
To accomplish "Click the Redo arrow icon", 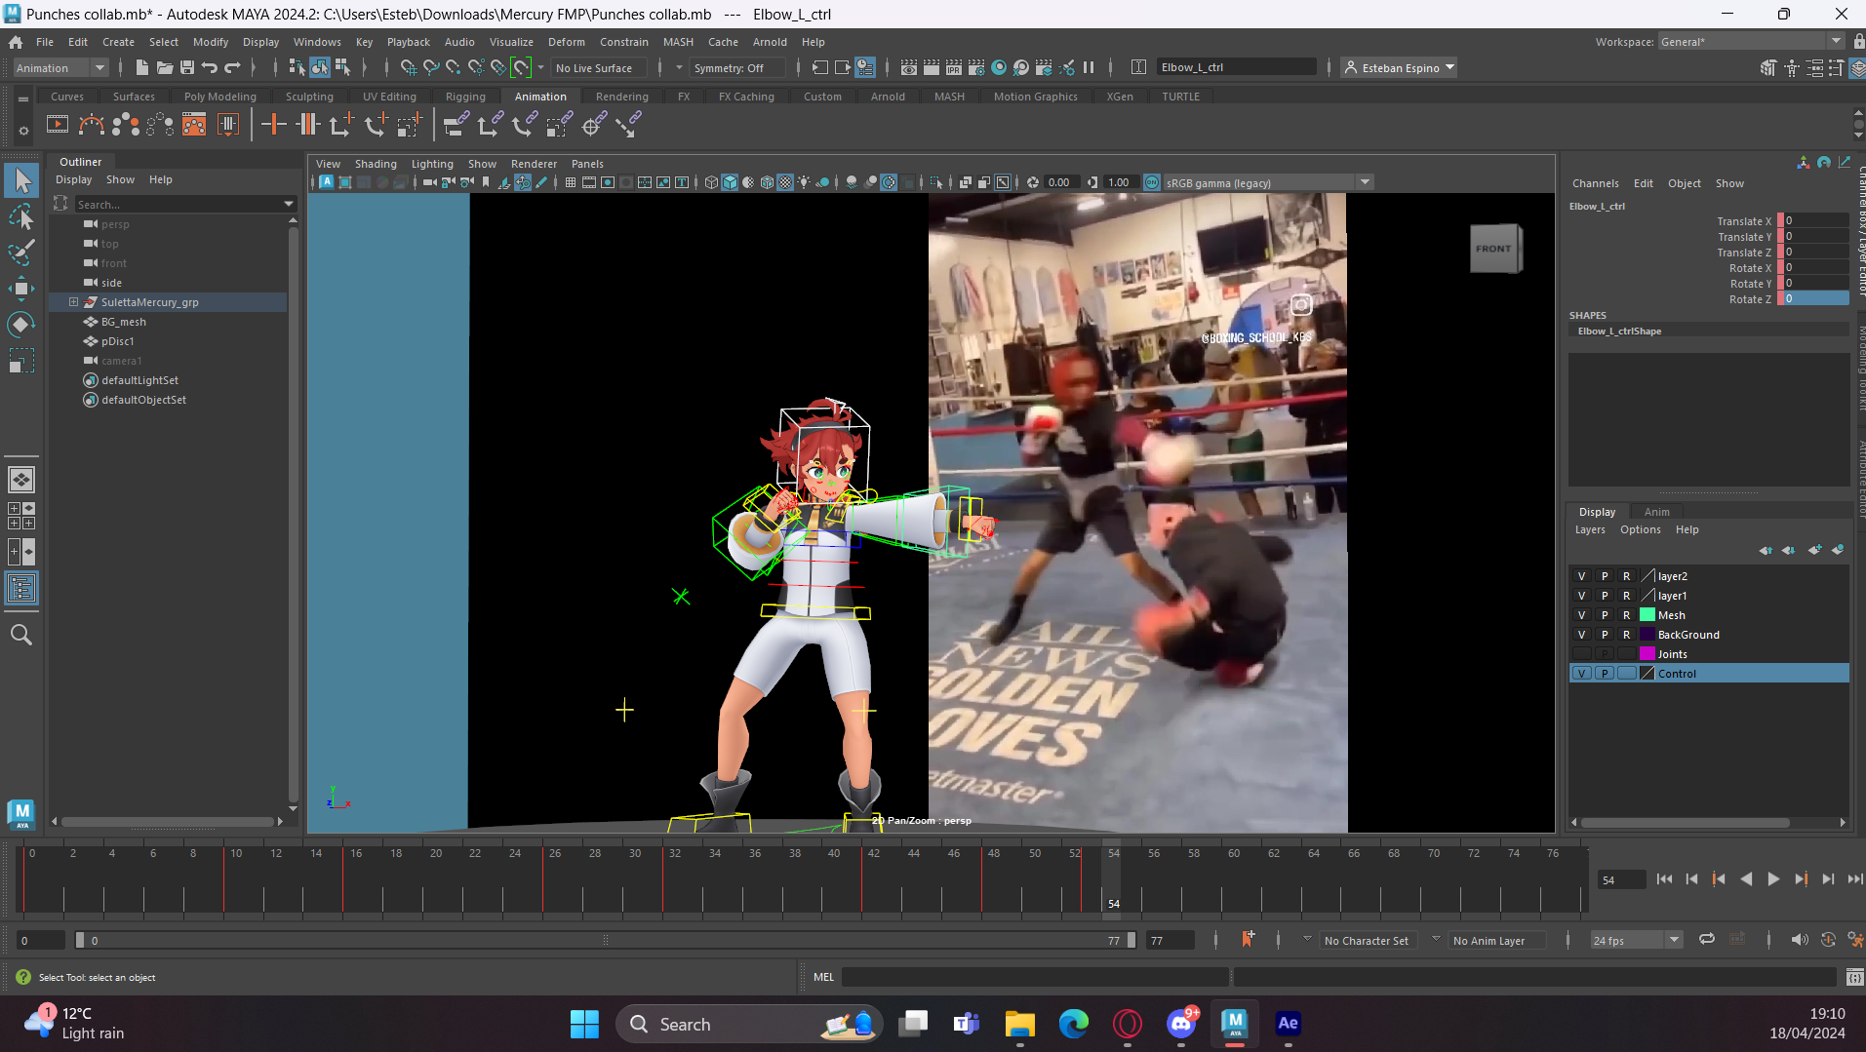I will click(x=232, y=67).
